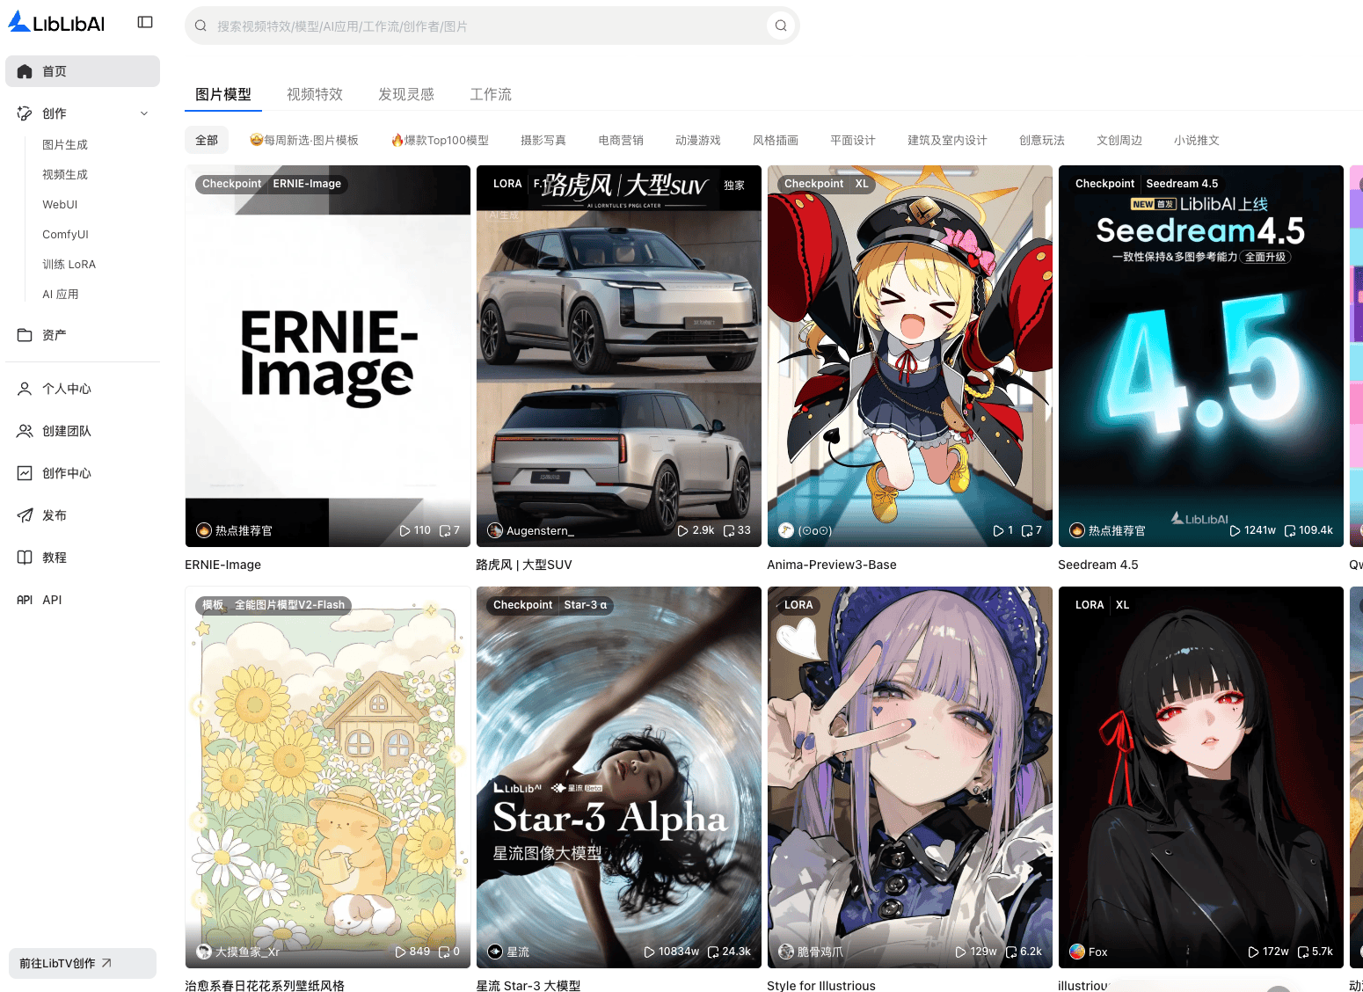The height and width of the screenshot is (992, 1363).
Task: Open 创建团队 group icon
Action: tap(25, 431)
